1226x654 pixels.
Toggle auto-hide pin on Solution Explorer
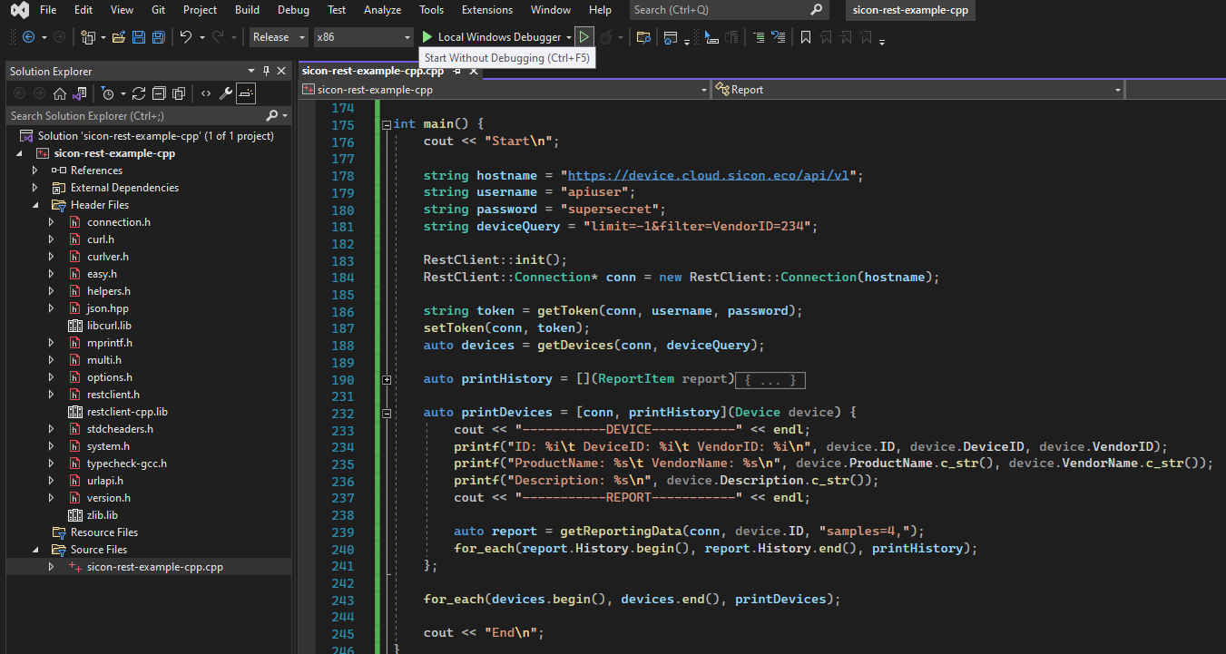(x=266, y=71)
